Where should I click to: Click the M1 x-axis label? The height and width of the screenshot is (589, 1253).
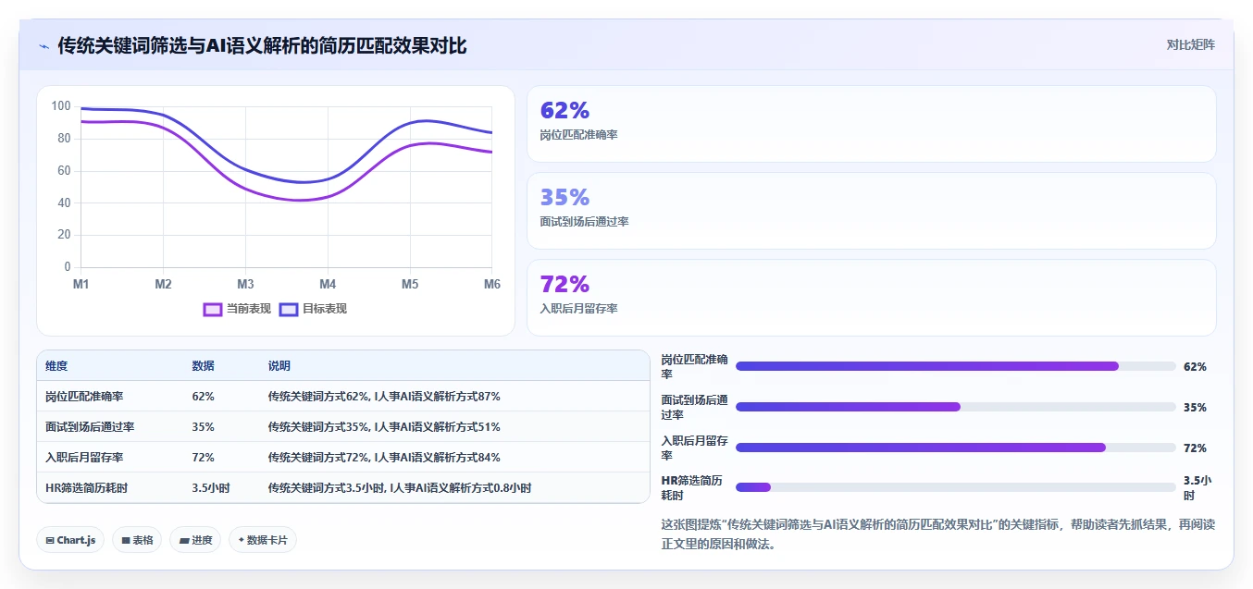81,284
